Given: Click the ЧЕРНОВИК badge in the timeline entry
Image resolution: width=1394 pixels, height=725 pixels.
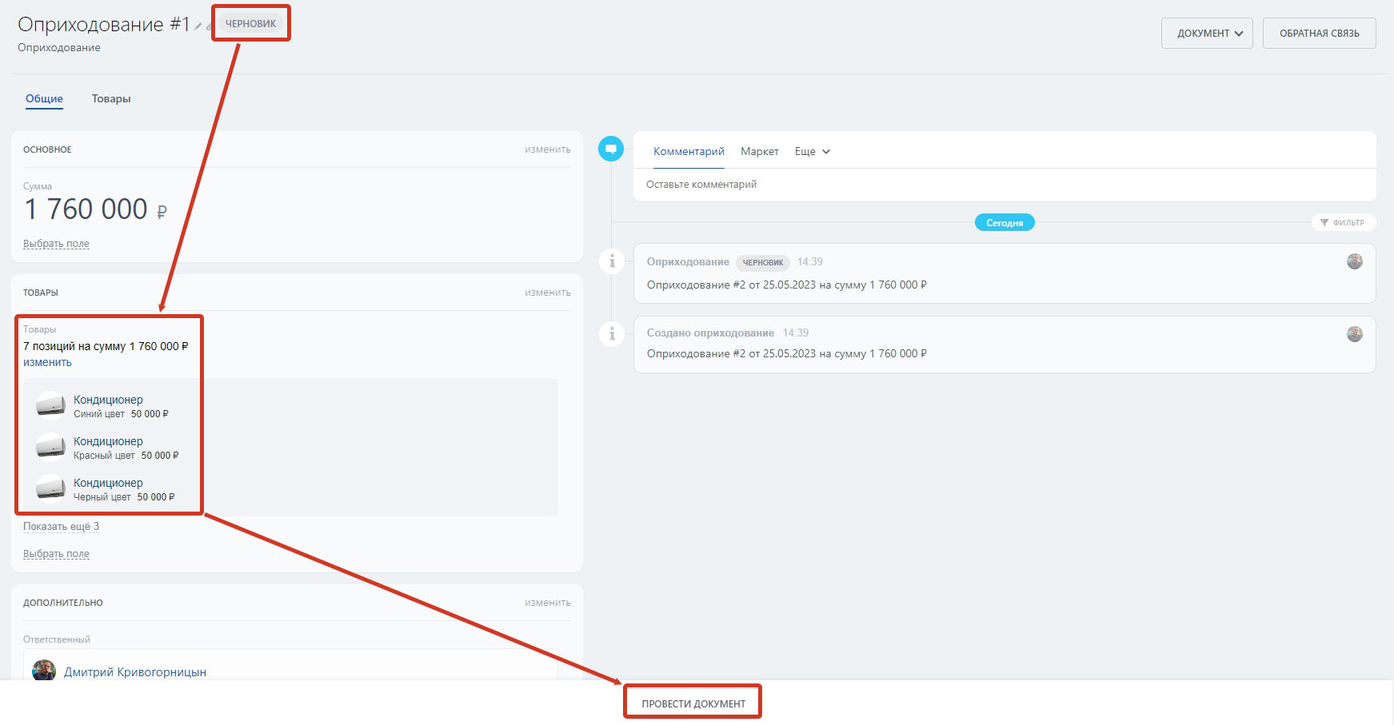Looking at the screenshot, I should tap(763, 262).
